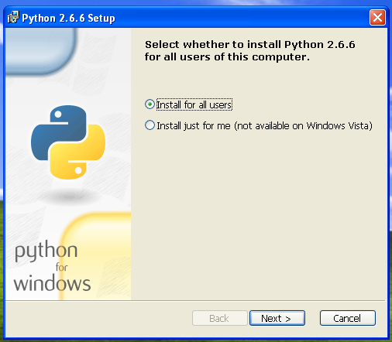This screenshot has width=392, height=342.
Task: Click the Python two-snakes logo
Action: [x=68, y=142]
